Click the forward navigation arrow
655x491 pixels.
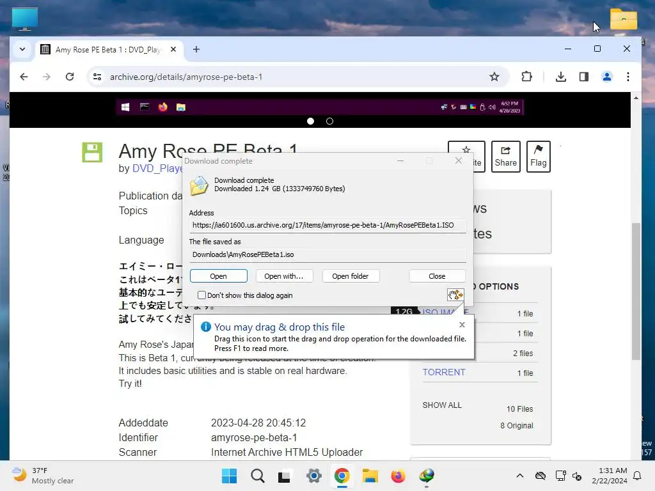[46, 77]
